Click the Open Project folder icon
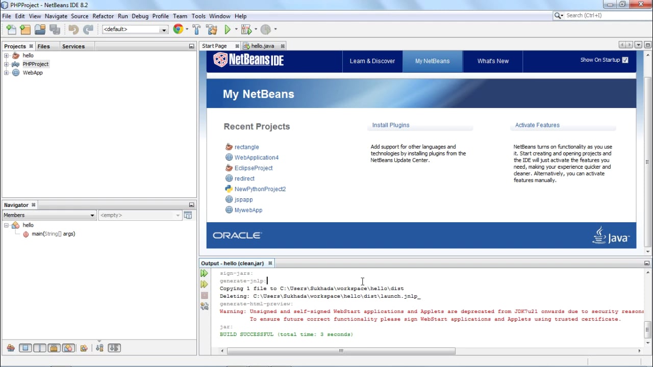The image size is (653, 367). point(40,30)
